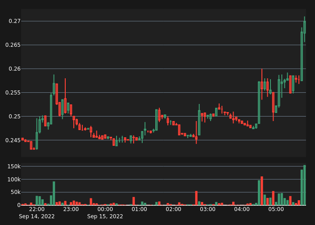Click the 0 volume axis label

[x=19, y=205]
